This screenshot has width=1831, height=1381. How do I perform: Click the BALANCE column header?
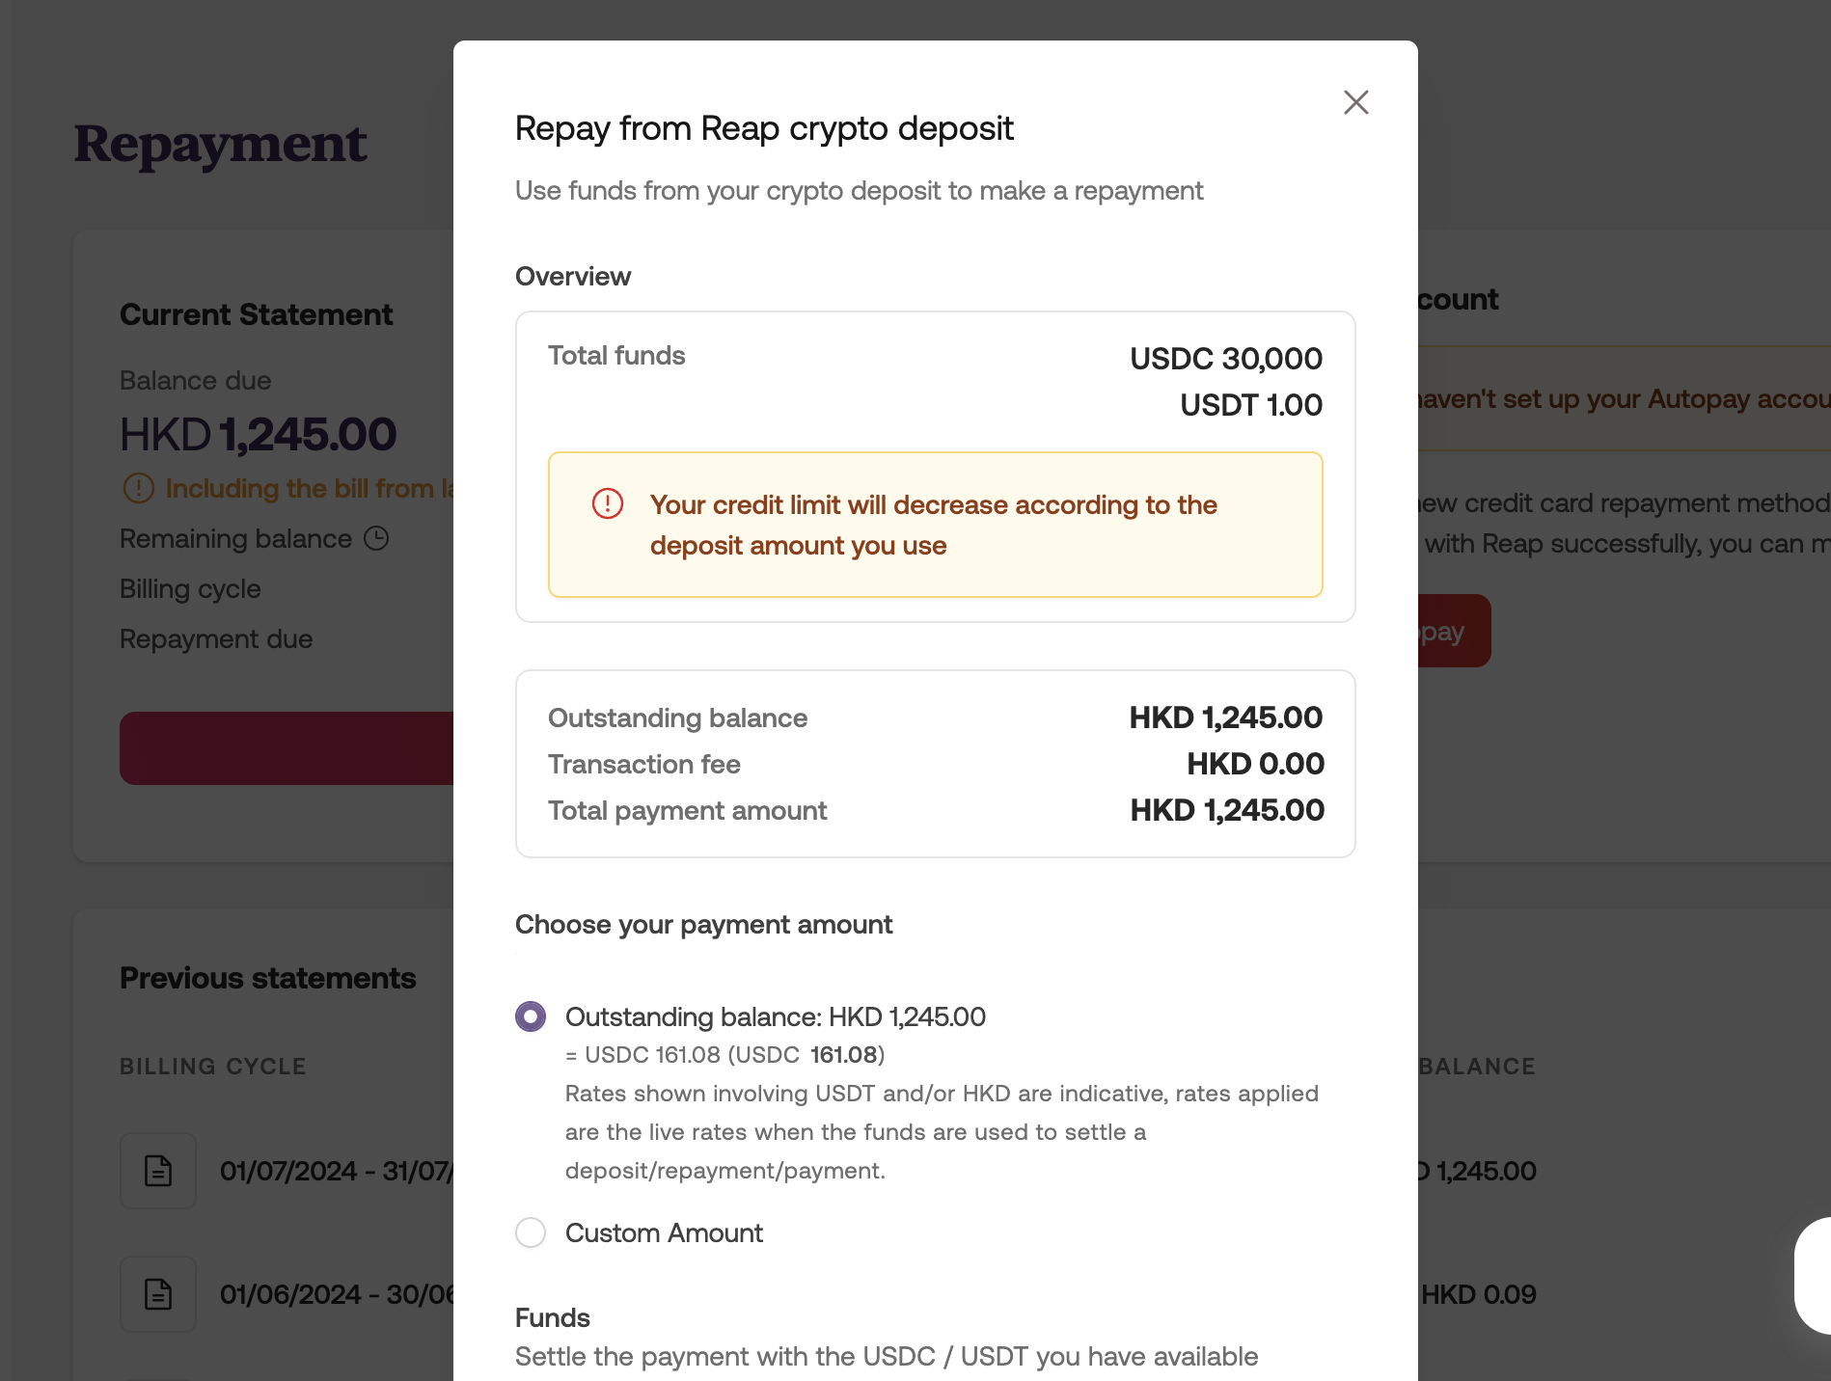click(x=1477, y=1067)
